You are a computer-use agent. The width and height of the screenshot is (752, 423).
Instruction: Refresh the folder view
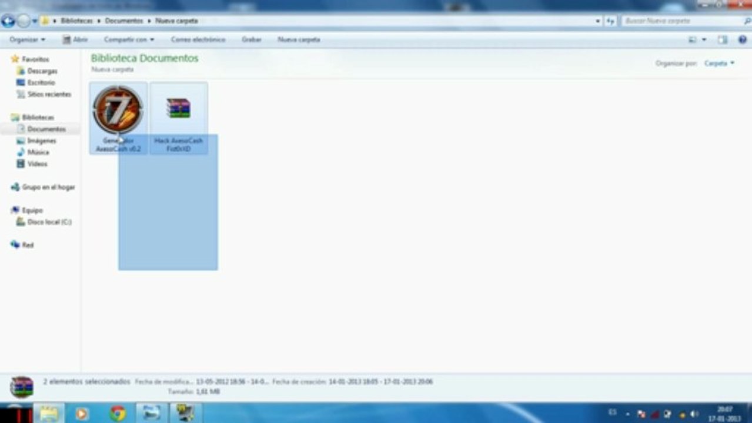tap(610, 21)
